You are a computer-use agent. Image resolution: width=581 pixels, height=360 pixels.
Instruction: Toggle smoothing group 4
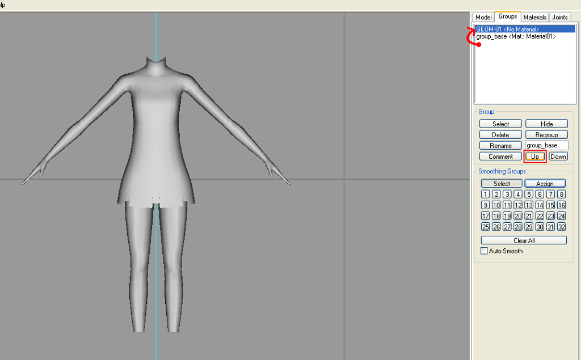518,194
